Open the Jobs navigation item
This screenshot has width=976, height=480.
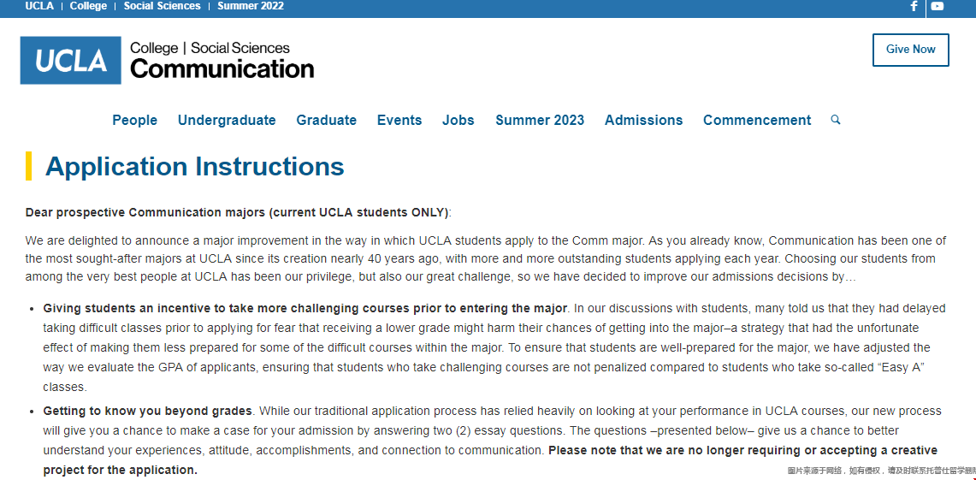tap(458, 121)
